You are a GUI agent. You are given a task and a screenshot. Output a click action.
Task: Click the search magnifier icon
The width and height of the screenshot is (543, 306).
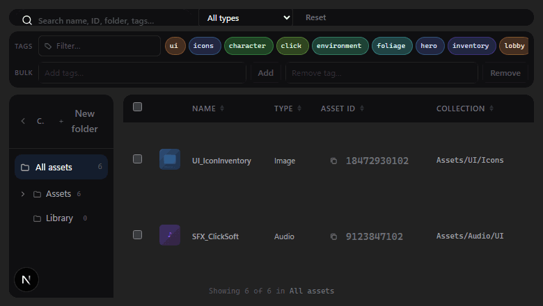click(27, 20)
